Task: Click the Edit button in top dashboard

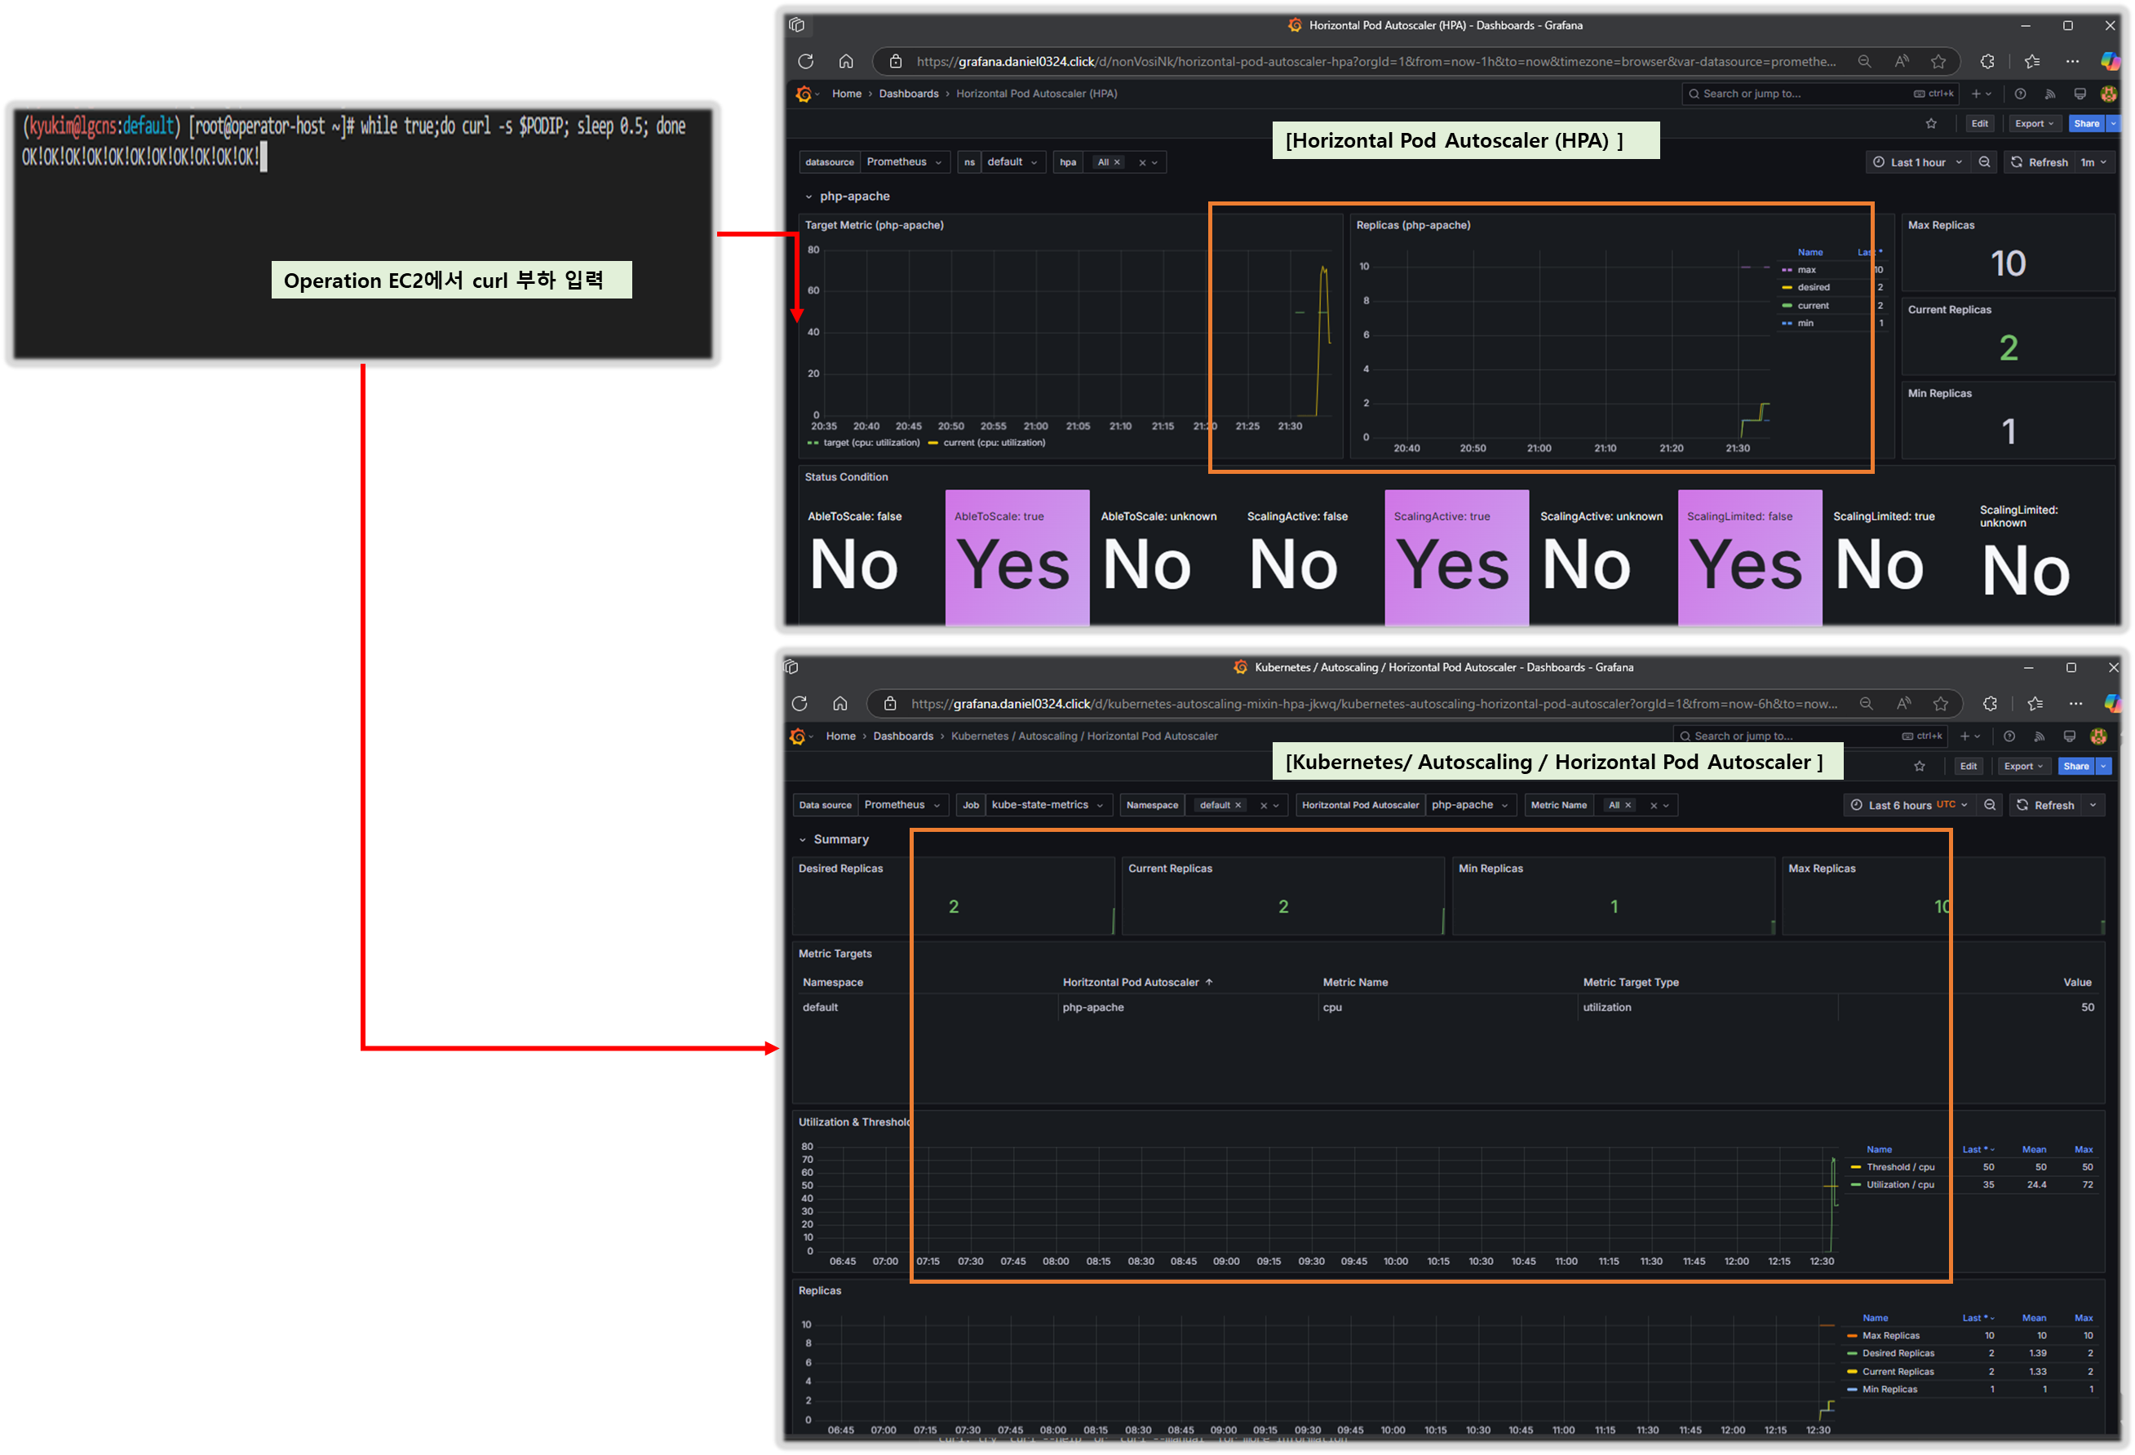Action: point(1980,123)
